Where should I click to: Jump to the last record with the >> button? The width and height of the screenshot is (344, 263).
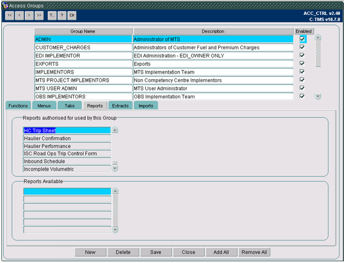click(x=39, y=15)
